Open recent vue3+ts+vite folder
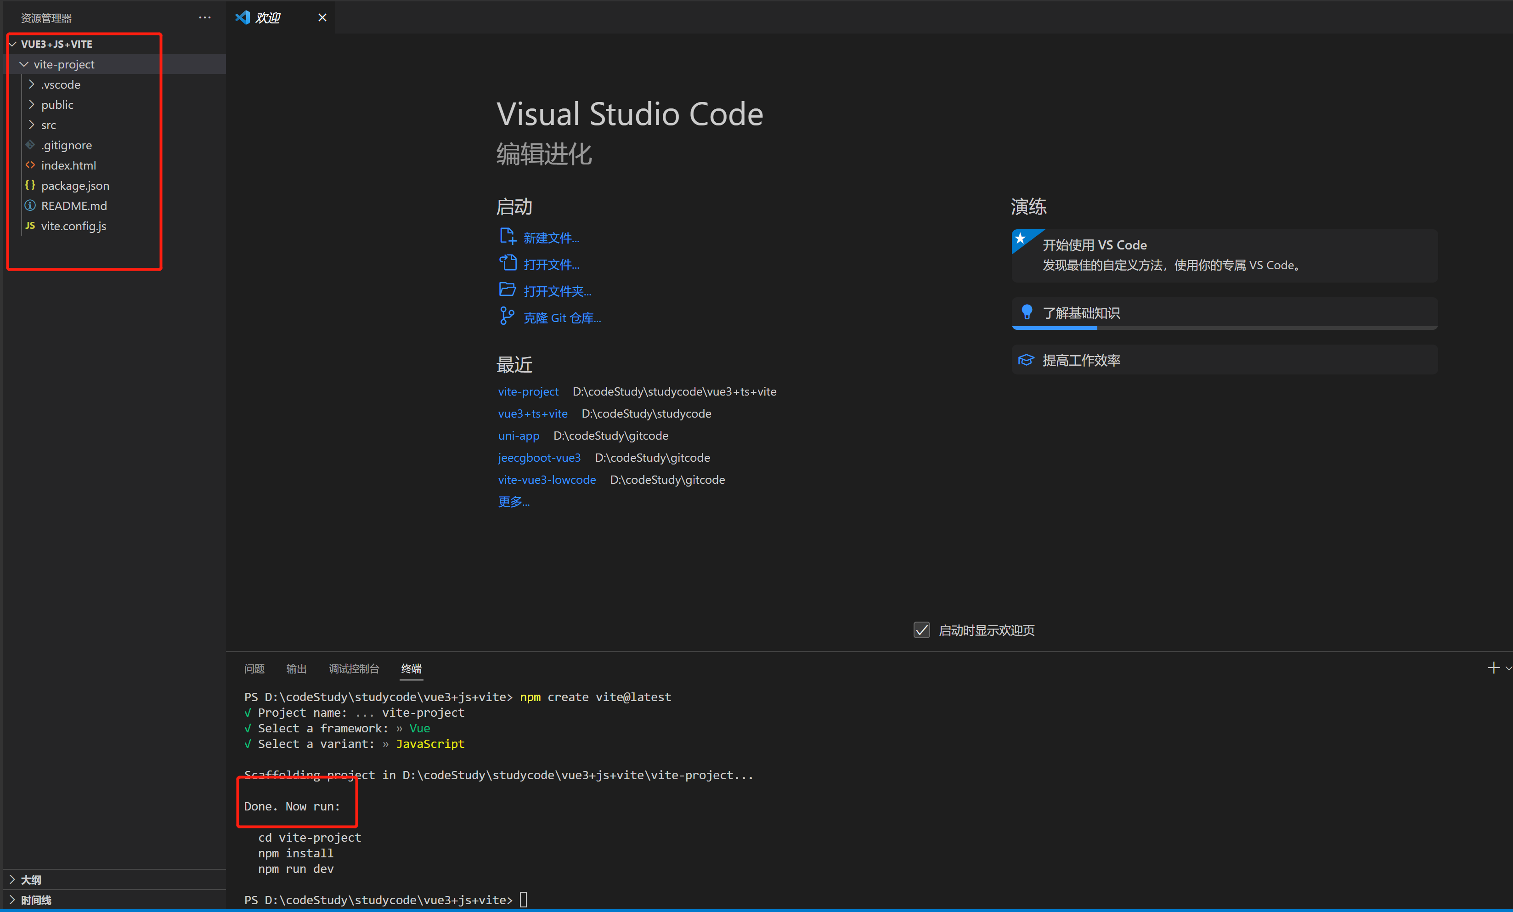This screenshot has height=912, width=1513. coord(533,414)
